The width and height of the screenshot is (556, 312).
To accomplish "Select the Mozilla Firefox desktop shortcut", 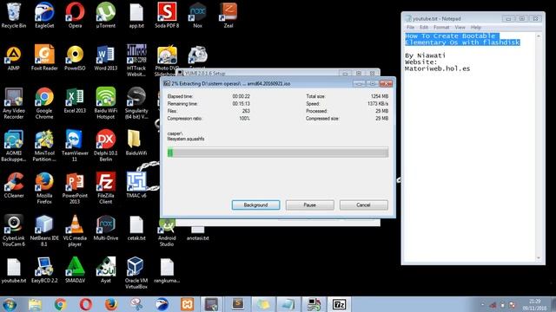I will (44, 188).
